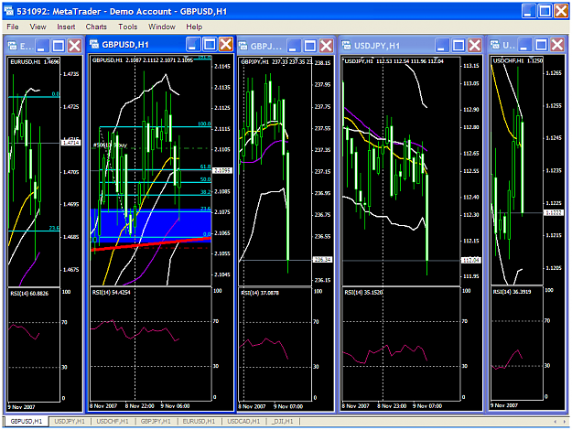Click the GBPJ... chart window icon
The image size is (572, 430).
(x=243, y=46)
